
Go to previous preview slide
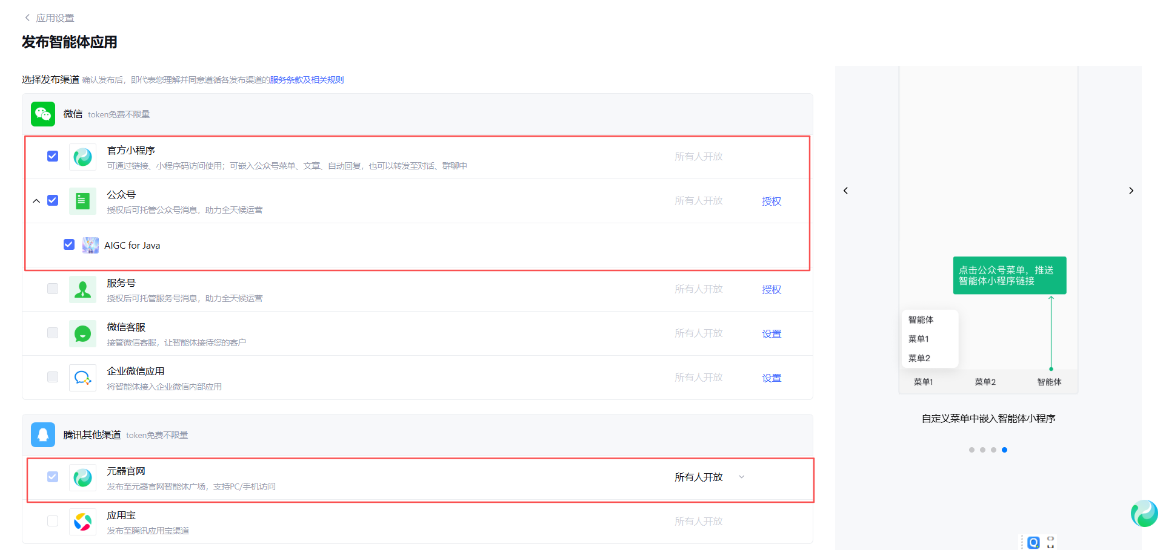[845, 191]
